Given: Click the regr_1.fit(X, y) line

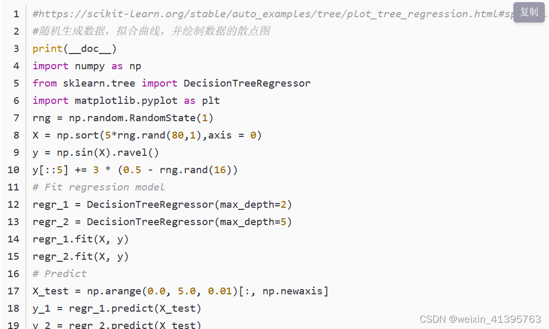Looking at the screenshot, I should 81,239.
